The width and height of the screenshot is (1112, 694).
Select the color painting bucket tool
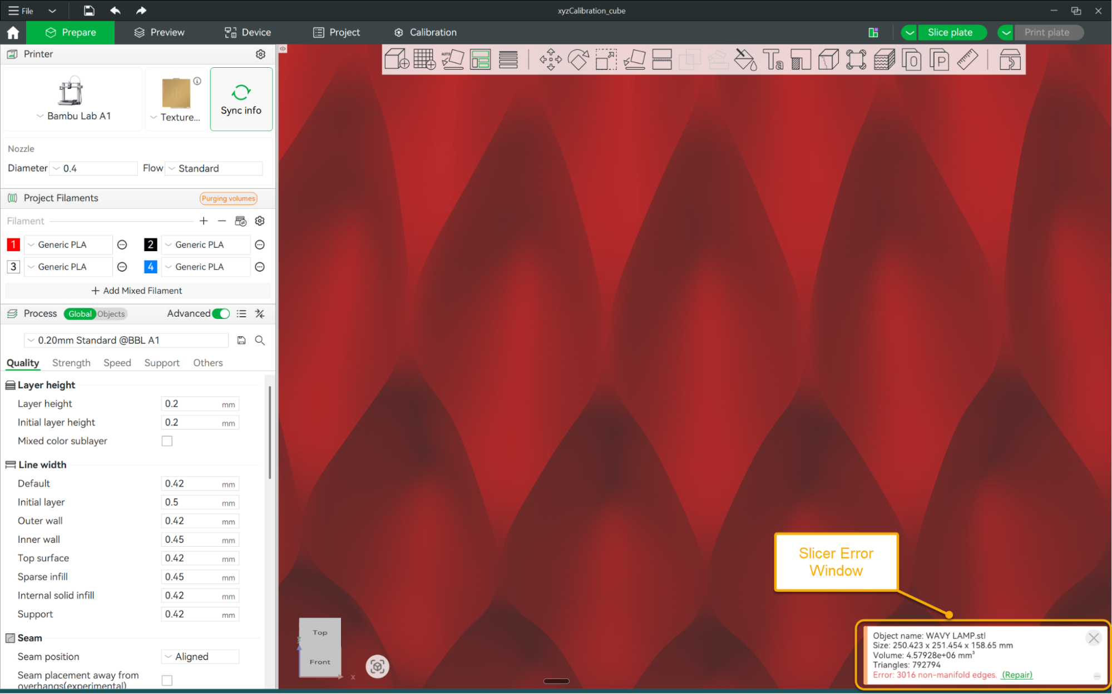tap(745, 59)
